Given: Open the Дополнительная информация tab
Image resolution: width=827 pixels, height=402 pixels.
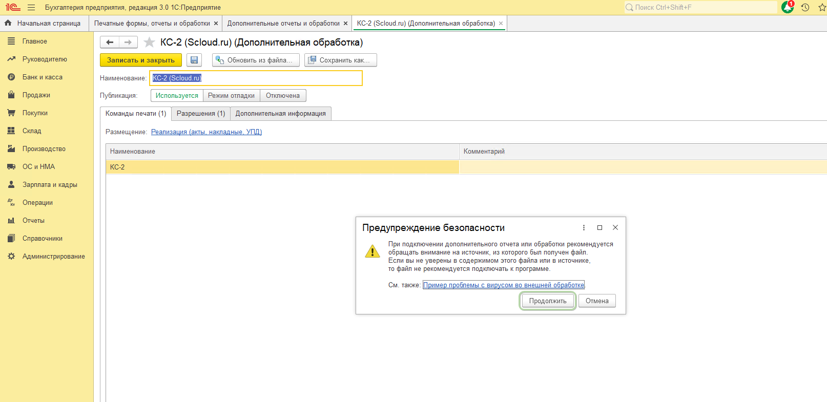Looking at the screenshot, I should 281,114.
